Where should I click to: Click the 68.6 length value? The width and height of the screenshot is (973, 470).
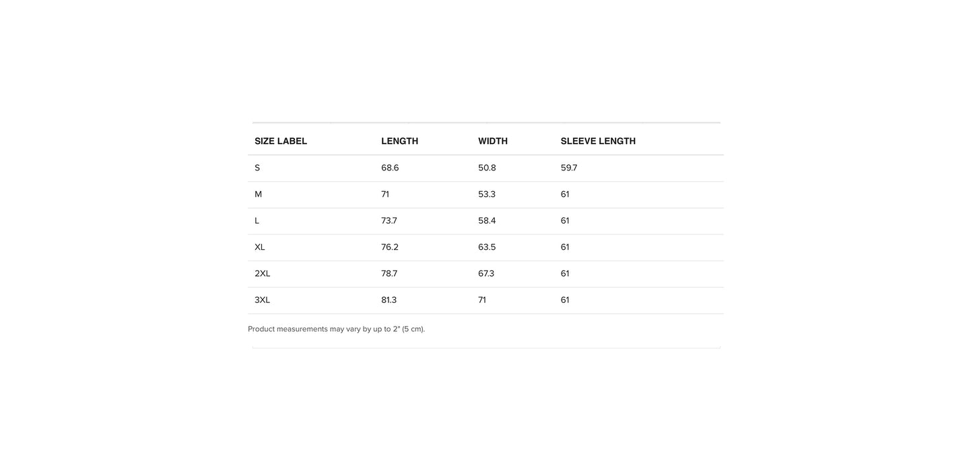coord(390,168)
